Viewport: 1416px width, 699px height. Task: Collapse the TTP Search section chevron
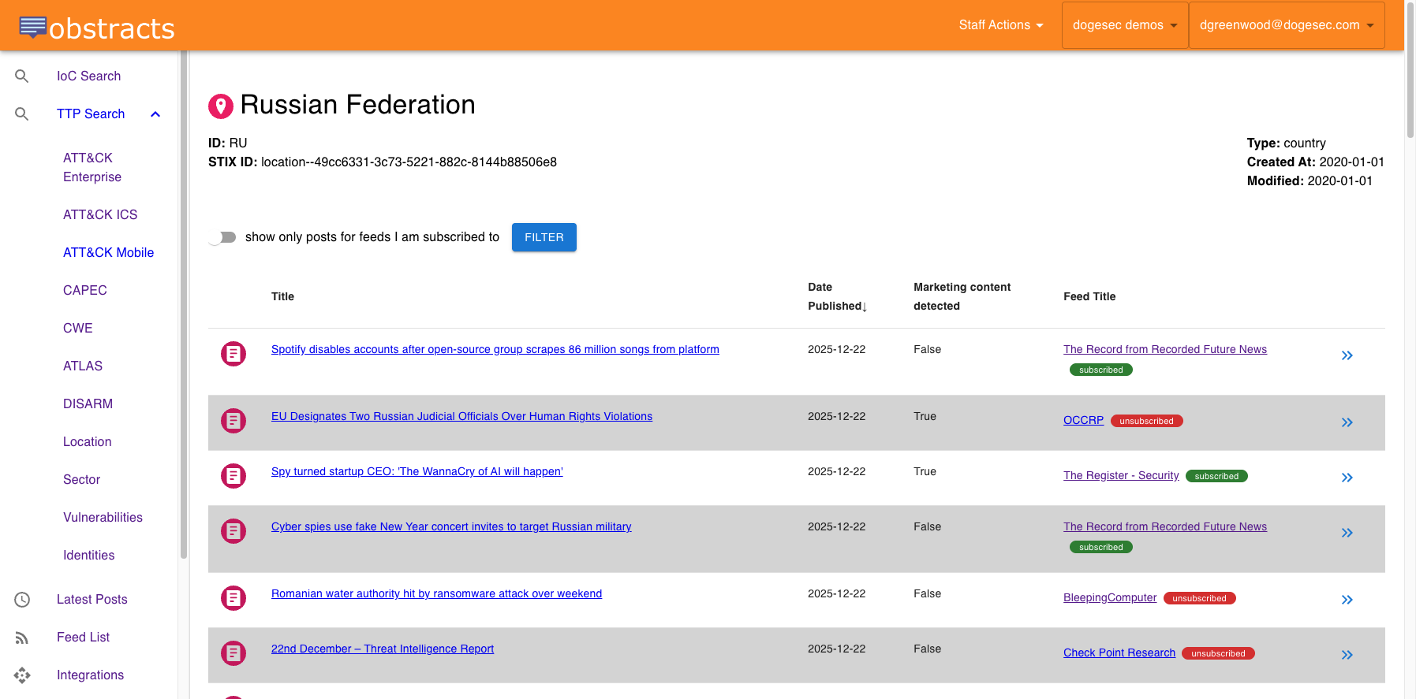155,114
